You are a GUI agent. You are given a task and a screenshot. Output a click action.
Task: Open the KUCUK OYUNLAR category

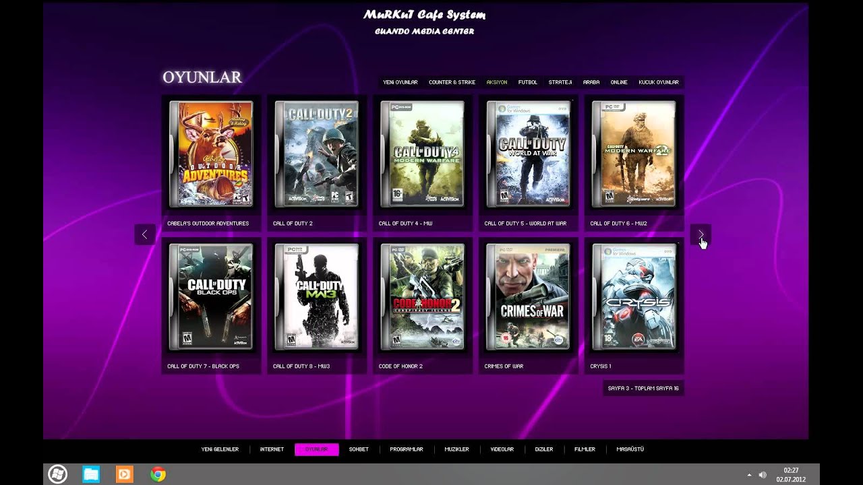pyautogui.click(x=659, y=82)
